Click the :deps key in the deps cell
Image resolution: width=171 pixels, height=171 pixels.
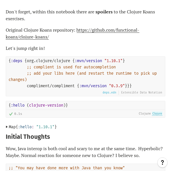point(17,61)
